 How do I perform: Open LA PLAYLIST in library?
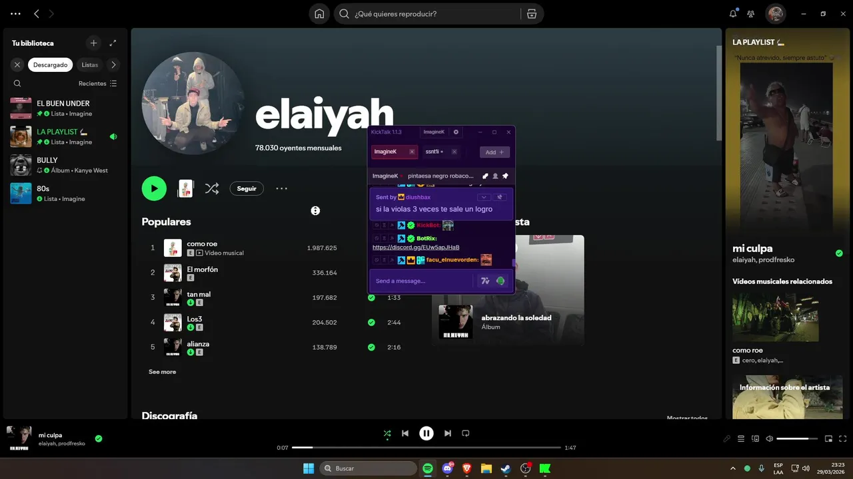pyautogui.click(x=65, y=136)
